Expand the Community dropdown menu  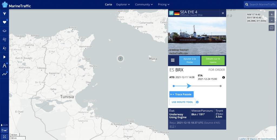coord(144,4)
